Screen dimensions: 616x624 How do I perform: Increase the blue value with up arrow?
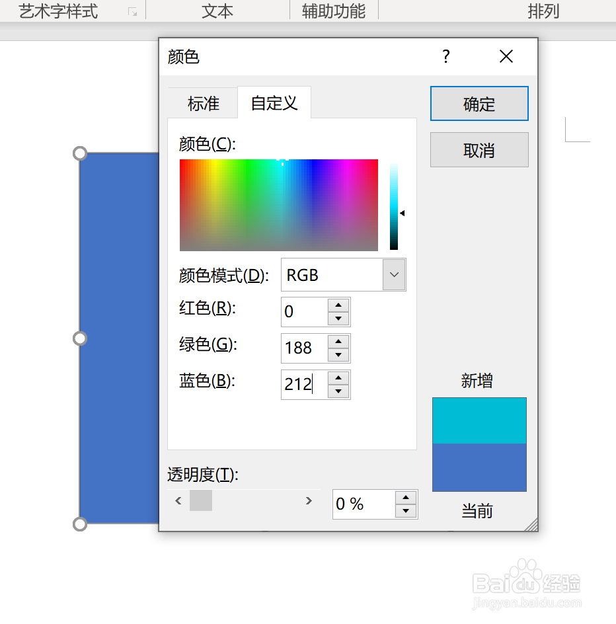click(x=338, y=378)
